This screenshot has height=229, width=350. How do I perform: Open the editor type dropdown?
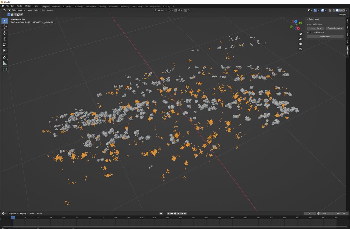click(4, 10)
